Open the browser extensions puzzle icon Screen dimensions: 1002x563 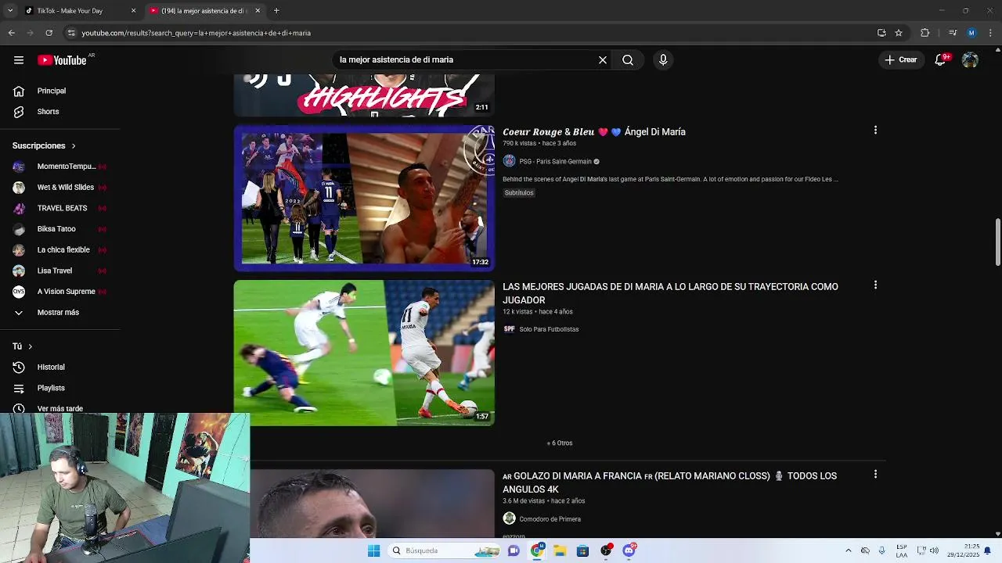coord(925,33)
